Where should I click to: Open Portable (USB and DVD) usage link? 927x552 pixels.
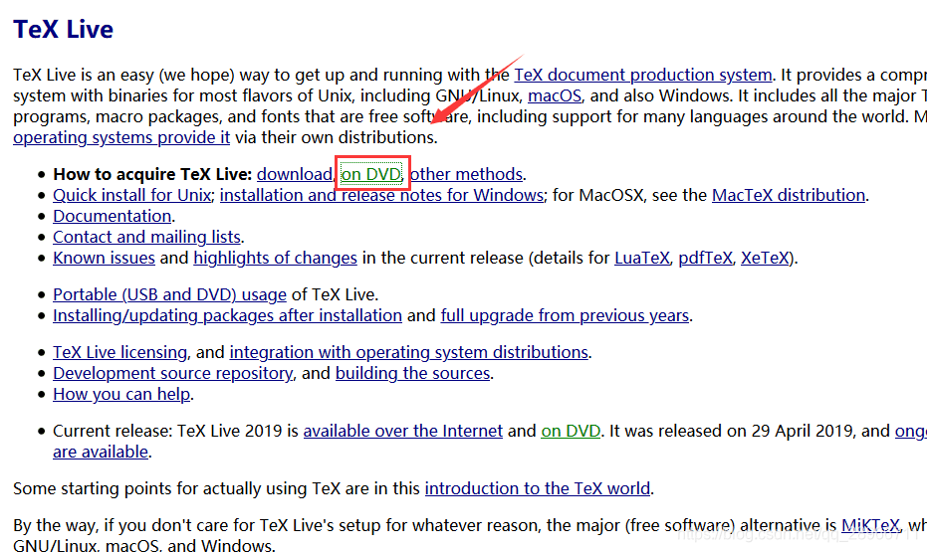tap(169, 294)
